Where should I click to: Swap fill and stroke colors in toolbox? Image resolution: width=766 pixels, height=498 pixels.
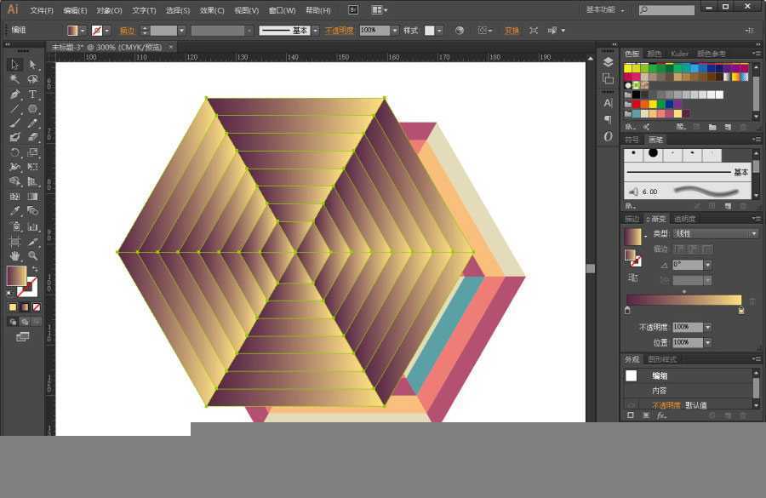coord(35,270)
